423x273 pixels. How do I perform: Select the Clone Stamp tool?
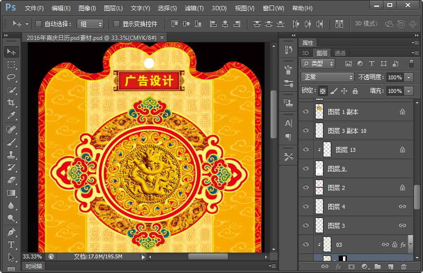click(x=11, y=155)
